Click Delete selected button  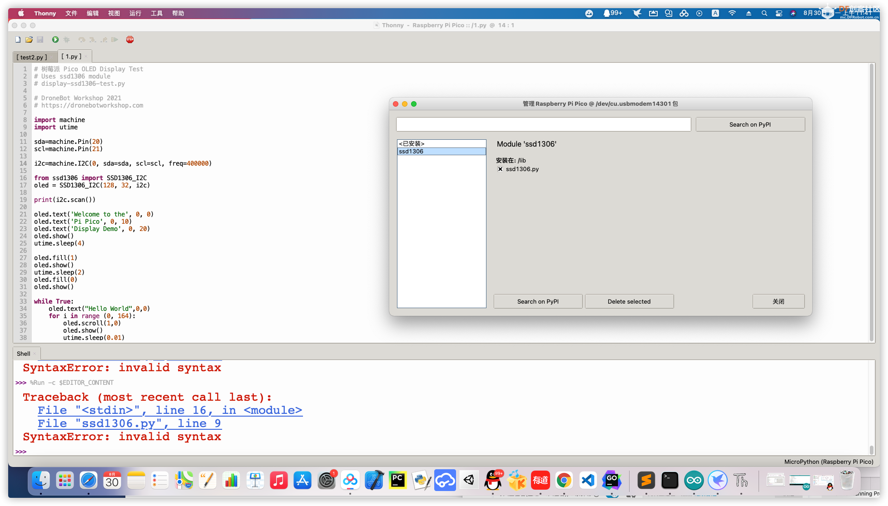629,301
